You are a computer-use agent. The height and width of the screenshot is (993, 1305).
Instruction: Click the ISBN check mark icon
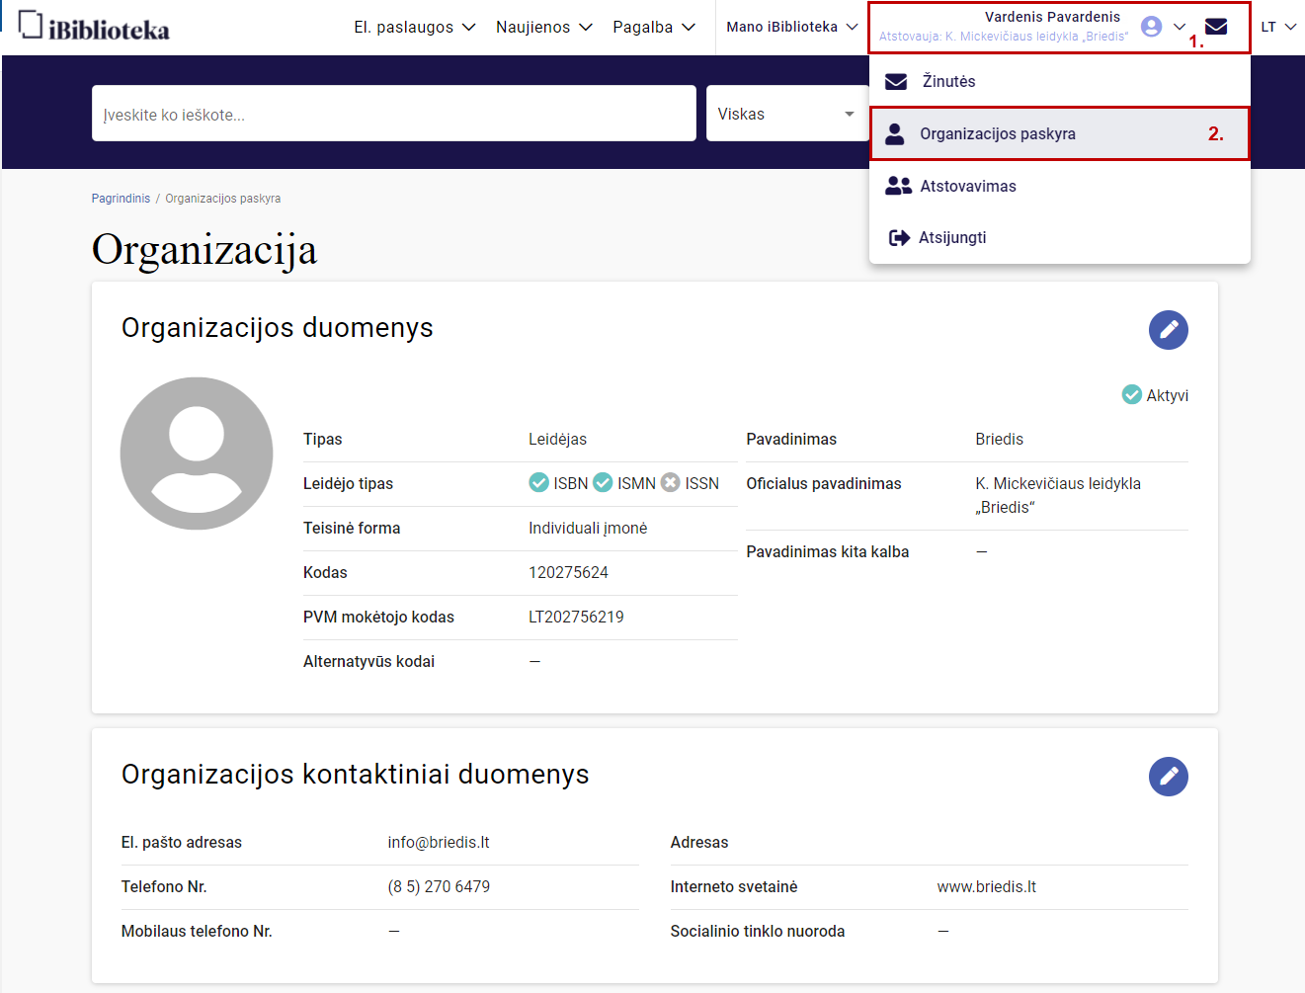tap(539, 482)
